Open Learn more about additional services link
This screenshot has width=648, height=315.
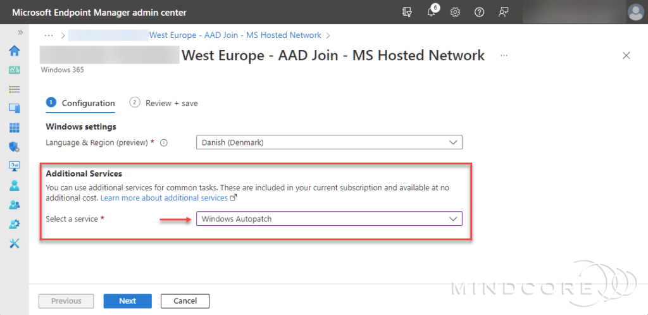(x=168, y=198)
